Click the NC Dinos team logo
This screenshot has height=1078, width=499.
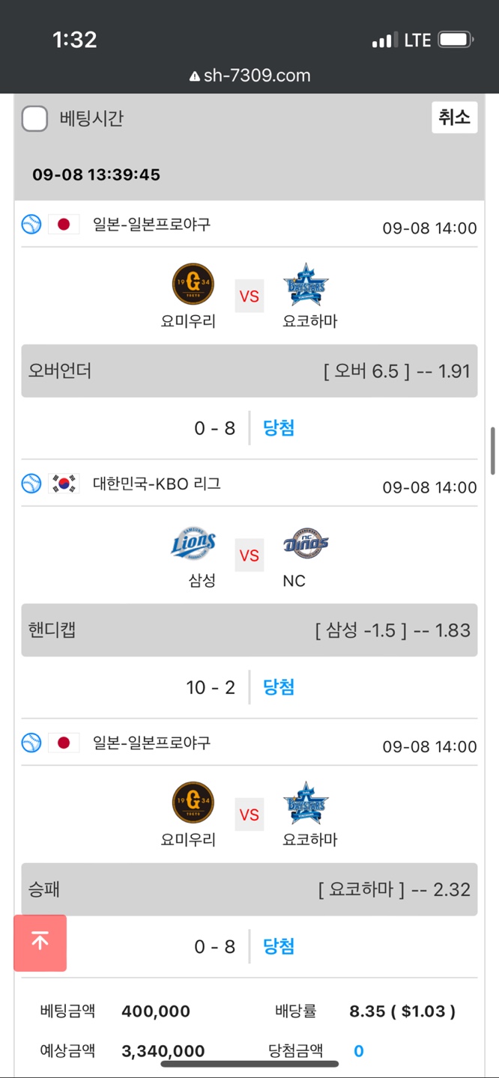pyautogui.click(x=306, y=544)
